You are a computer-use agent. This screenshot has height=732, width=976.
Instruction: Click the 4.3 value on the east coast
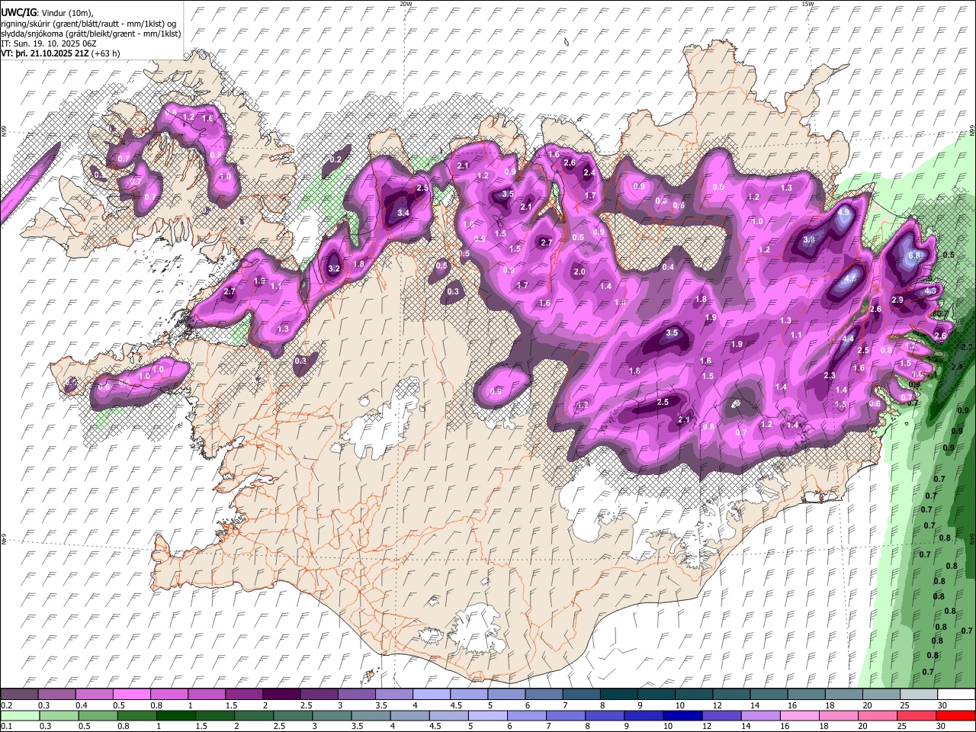(930, 291)
